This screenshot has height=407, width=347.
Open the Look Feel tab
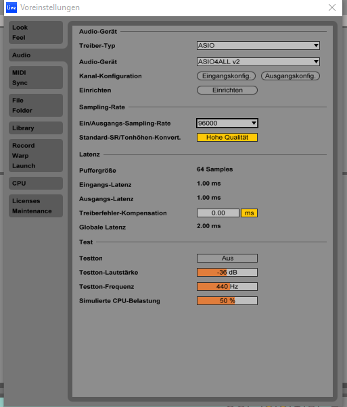click(x=36, y=32)
